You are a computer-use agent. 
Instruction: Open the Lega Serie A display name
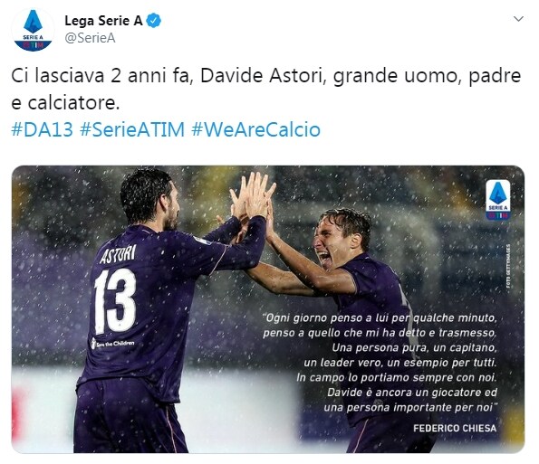point(103,21)
